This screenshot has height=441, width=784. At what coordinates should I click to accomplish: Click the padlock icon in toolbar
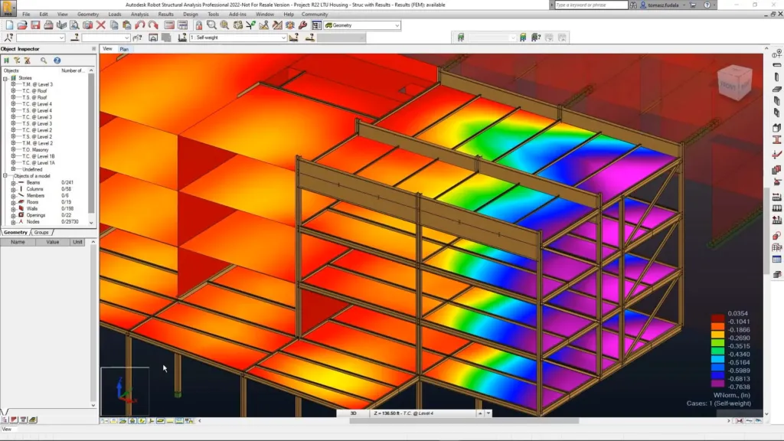pos(199,25)
